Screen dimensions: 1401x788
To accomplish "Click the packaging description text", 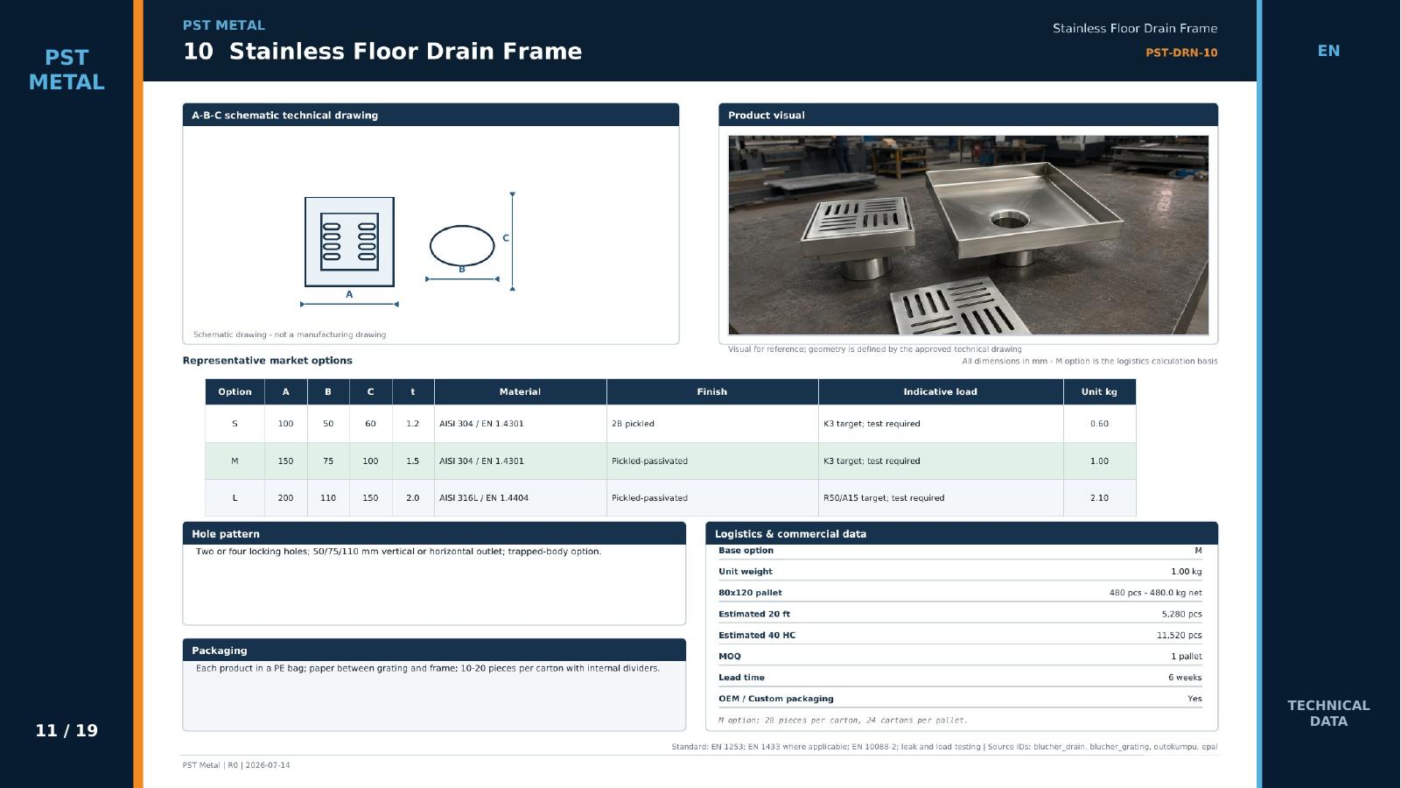I will point(428,668).
